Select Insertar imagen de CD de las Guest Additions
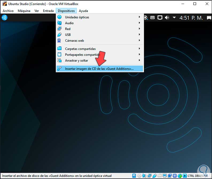Viewport: 212px width, 179px height. coord(100,69)
